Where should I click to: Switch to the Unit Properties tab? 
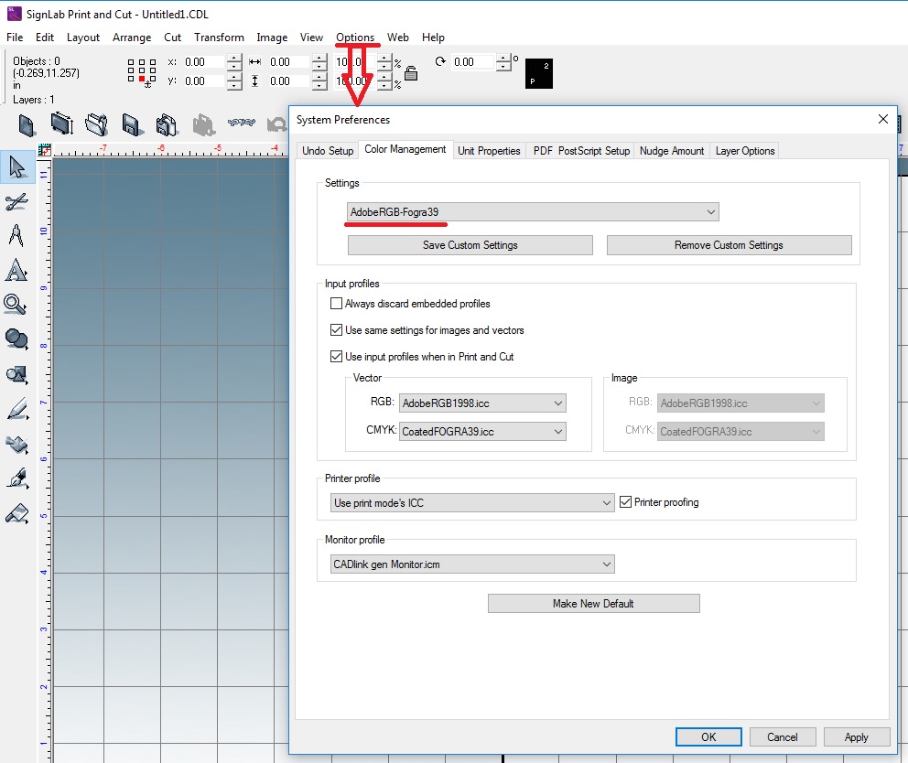click(489, 151)
